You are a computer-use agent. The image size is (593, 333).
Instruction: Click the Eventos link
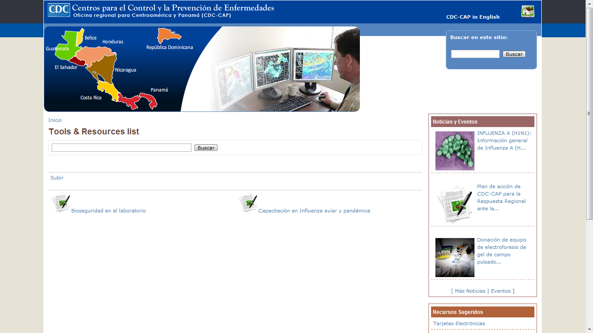click(x=501, y=291)
